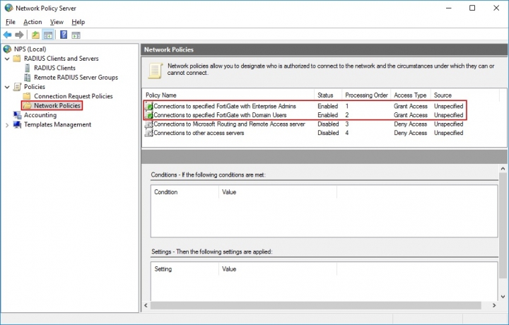This screenshot has width=509, height=325.
Task: Select NPS (Local) root node
Action: 30,49
